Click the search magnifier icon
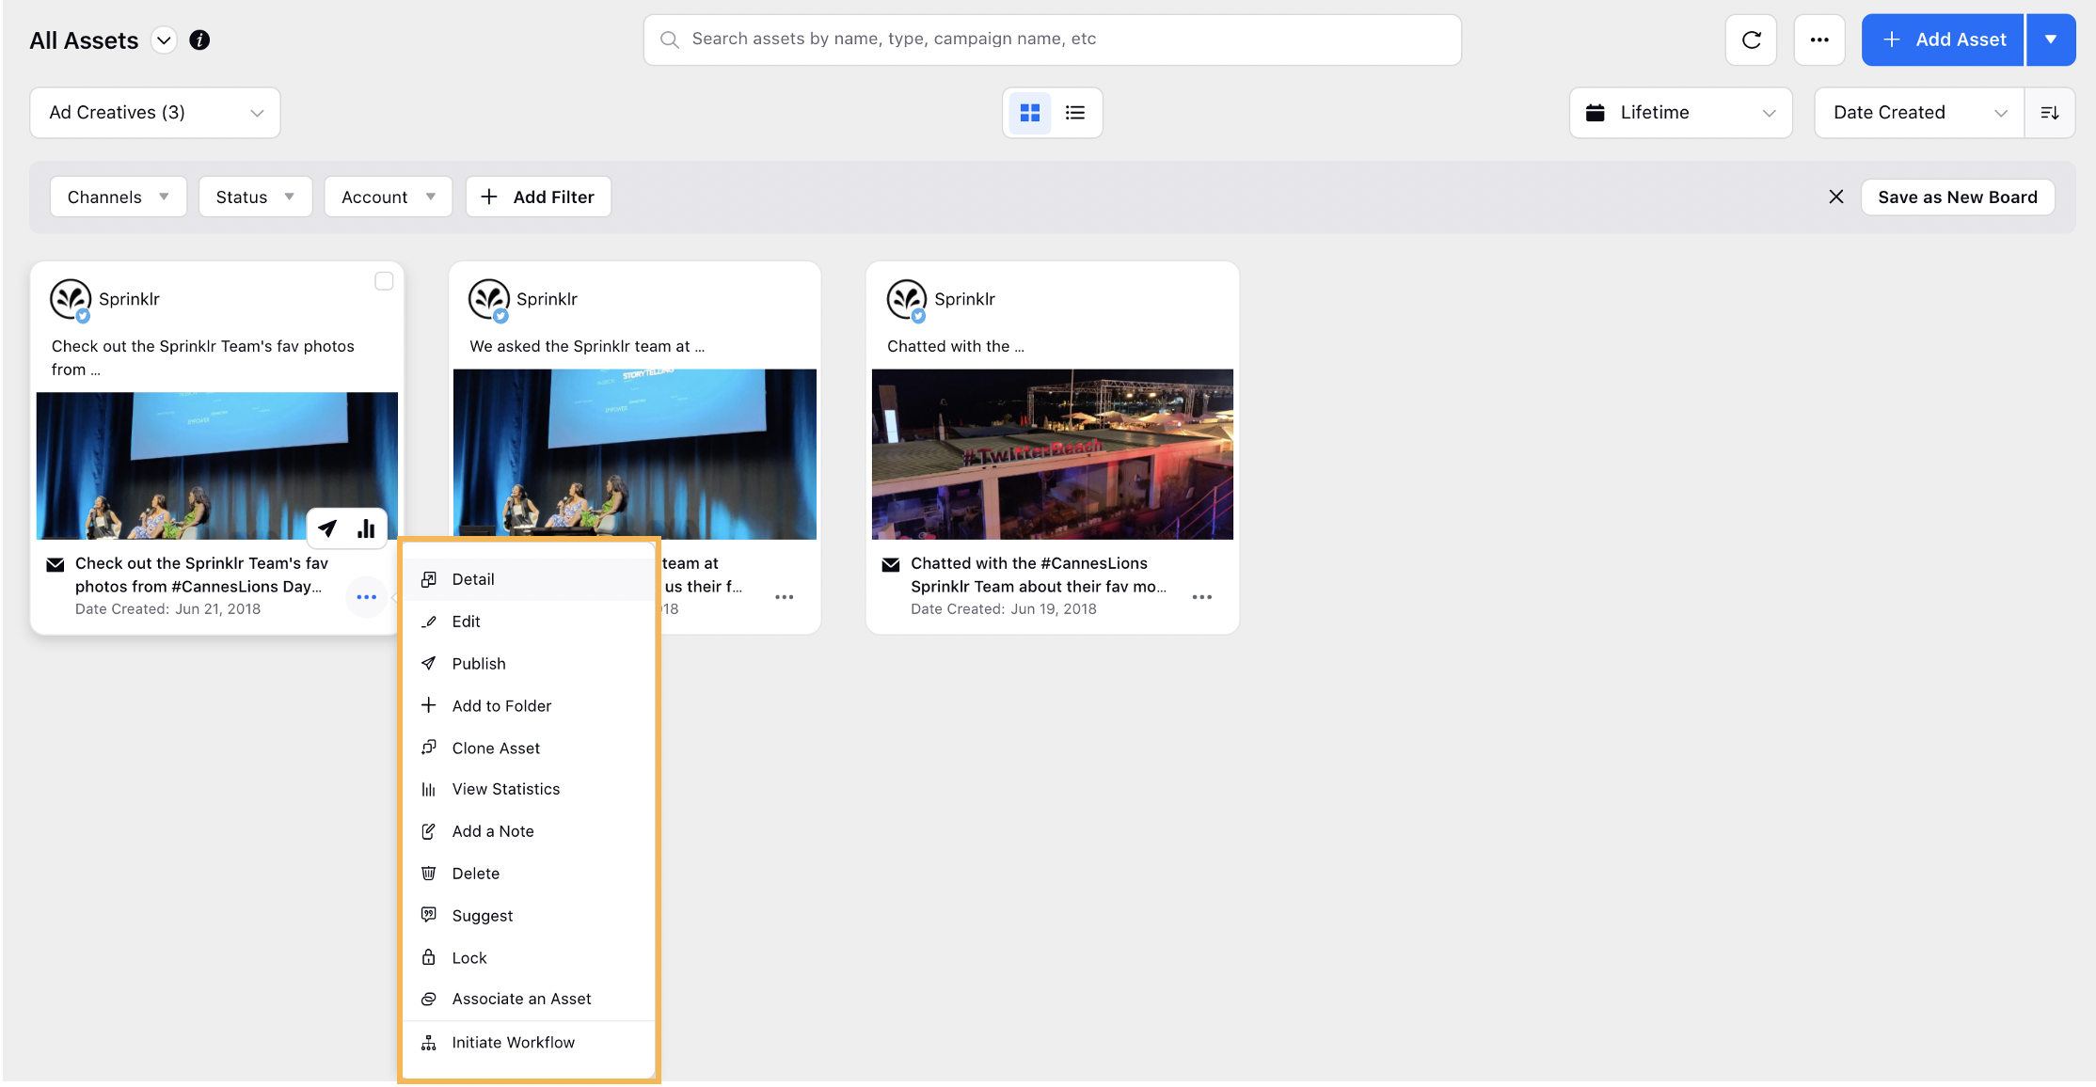The height and width of the screenshot is (1087, 2096). (x=669, y=39)
